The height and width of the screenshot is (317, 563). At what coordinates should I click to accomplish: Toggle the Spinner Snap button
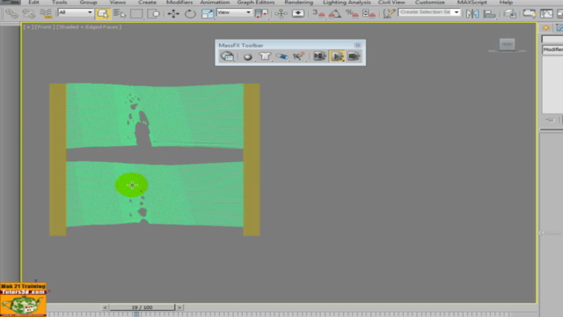click(x=369, y=14)
